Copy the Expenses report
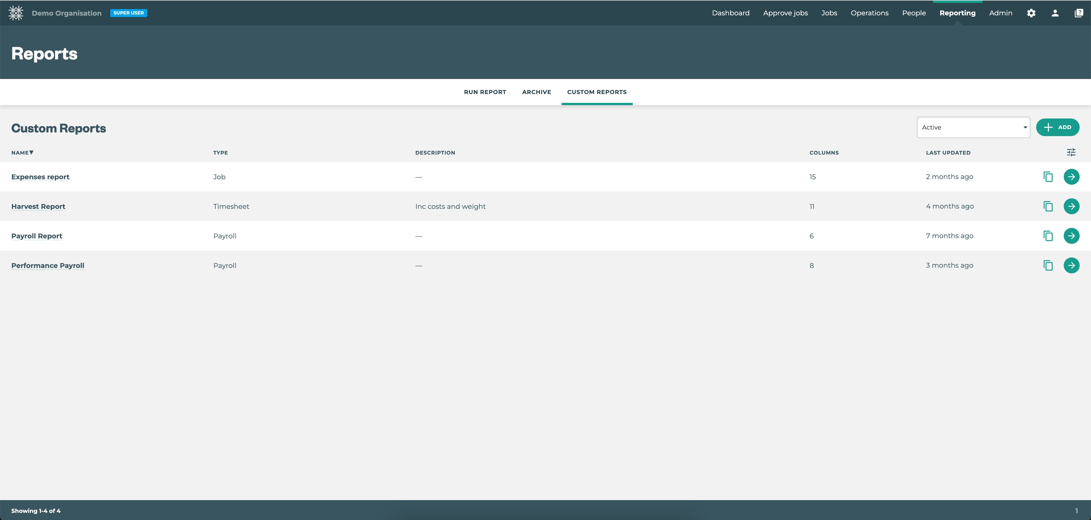The height and width of the screenshot is (520, 1091). (1048, 176)
